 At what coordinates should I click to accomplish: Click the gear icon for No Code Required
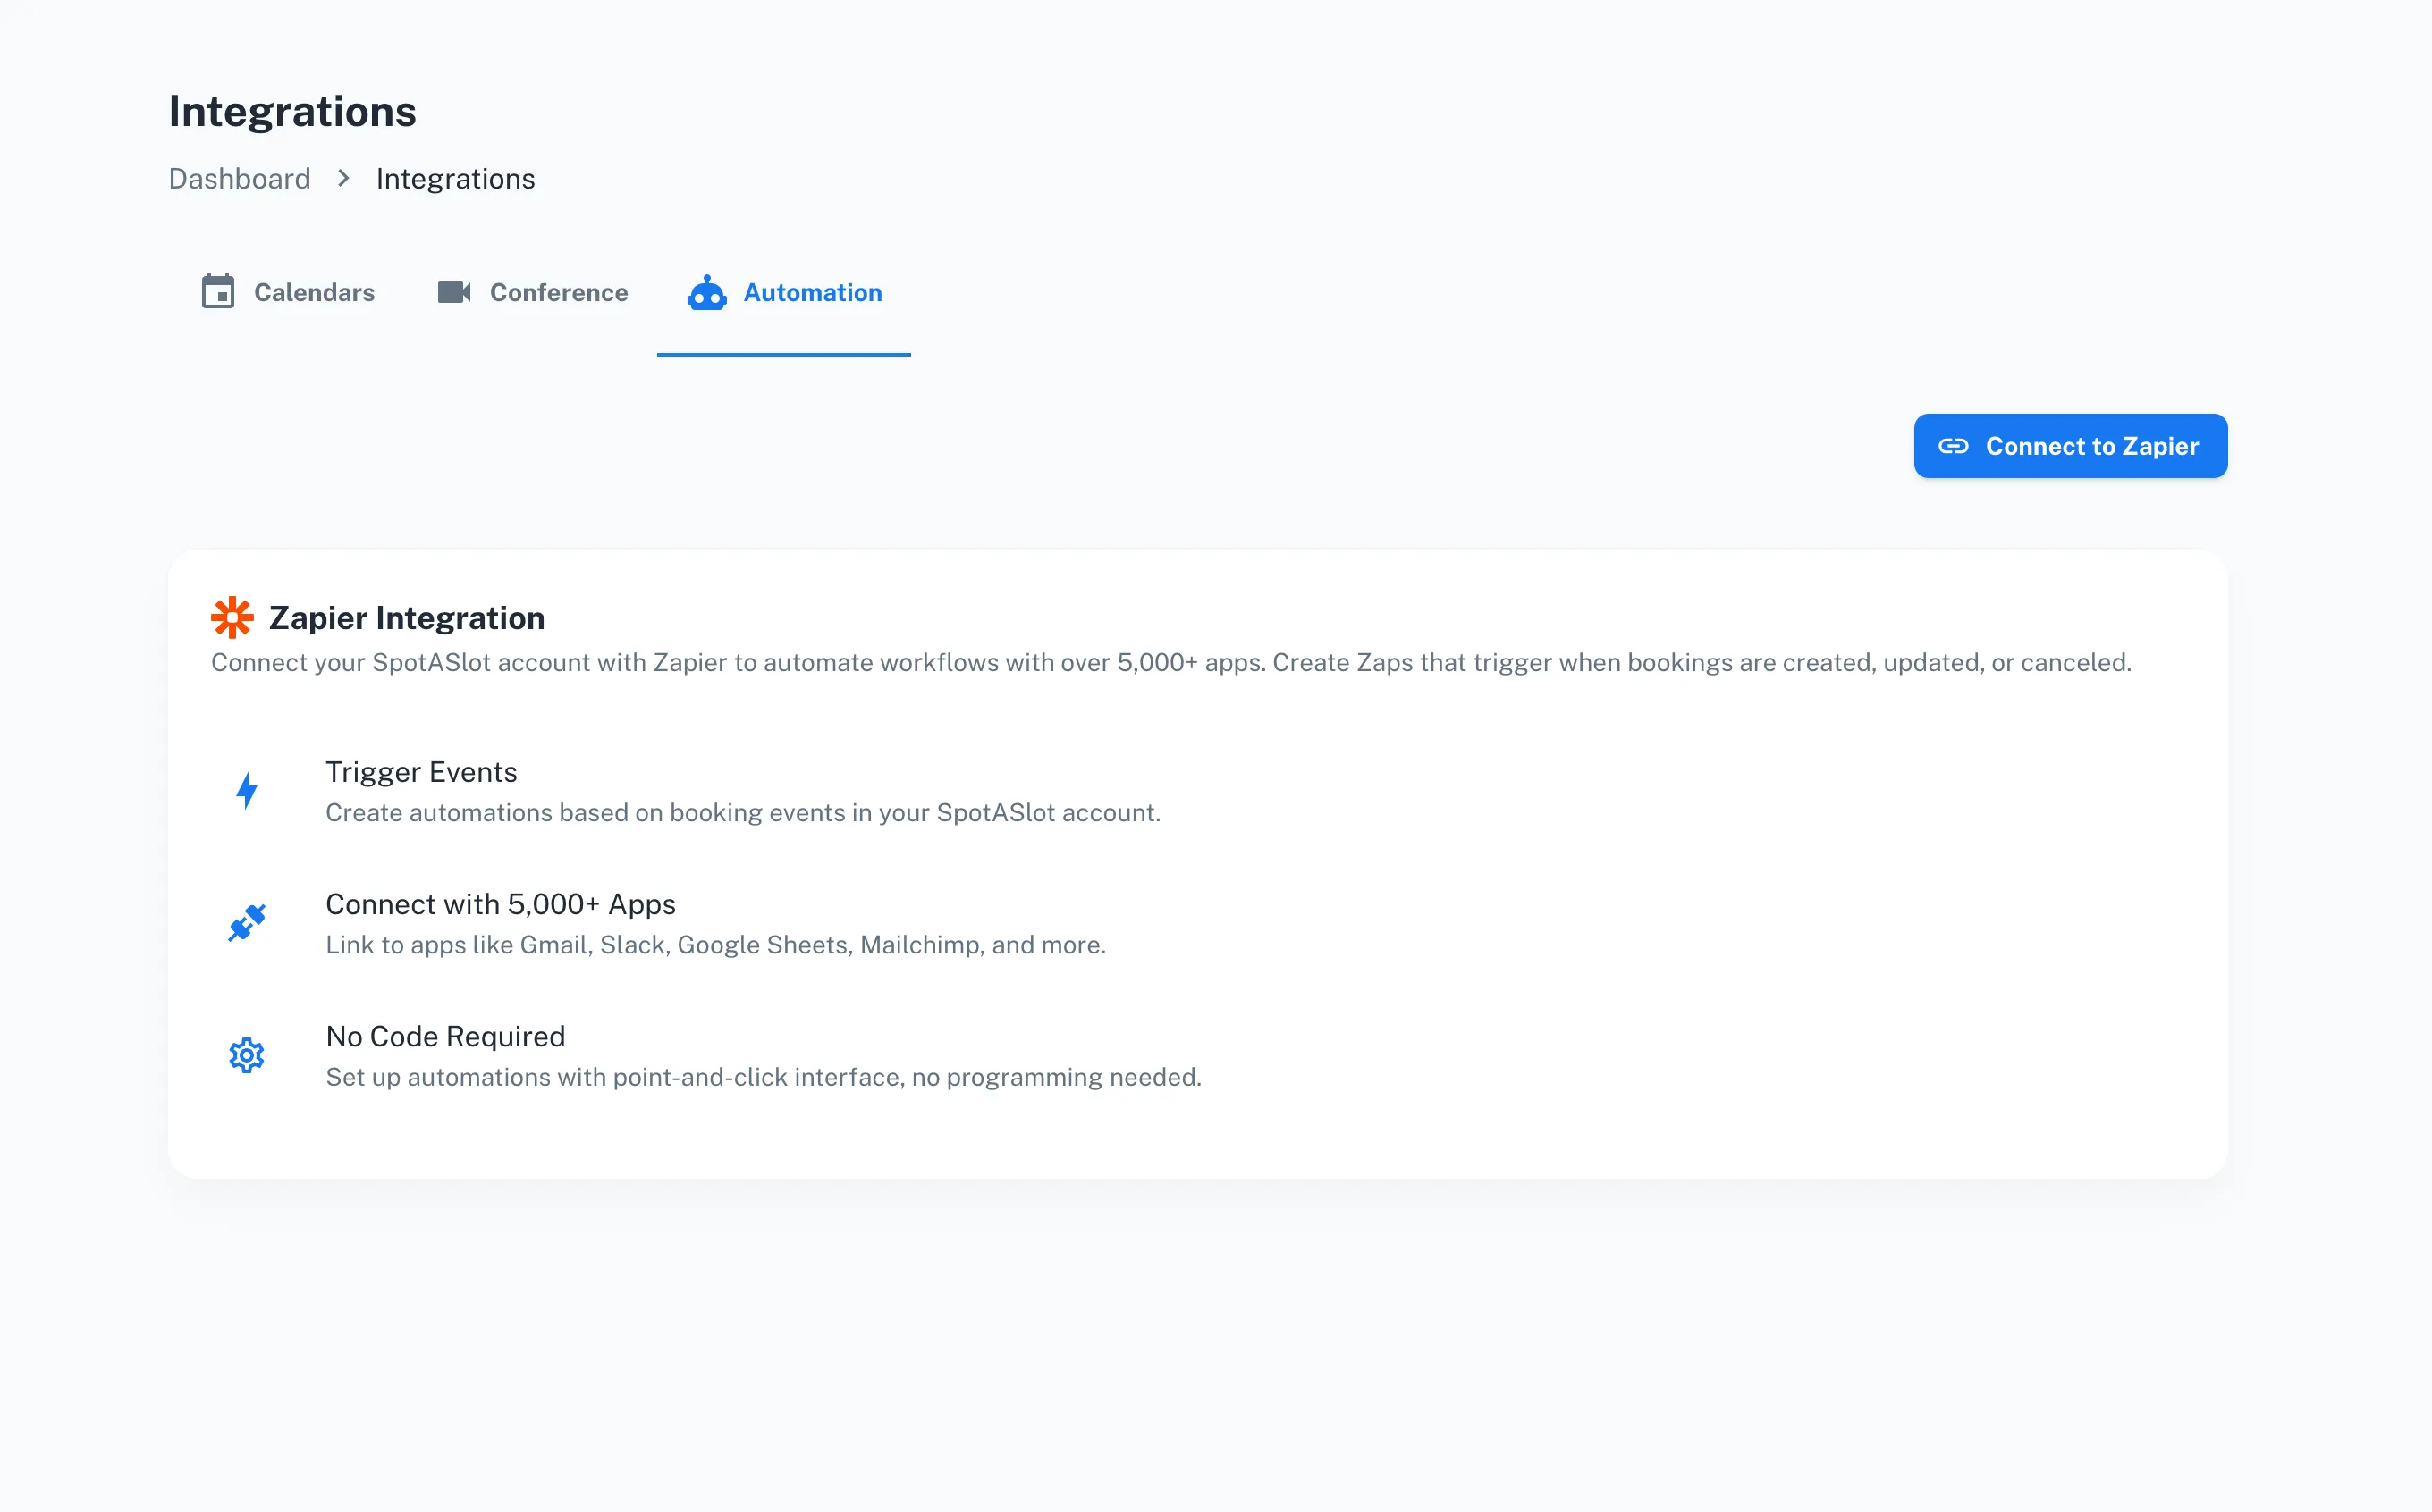coord(247,1054)
